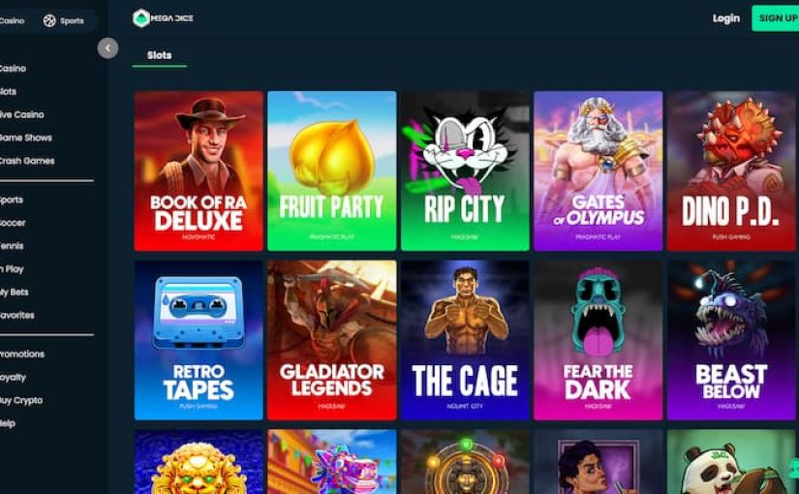Launch the Rip City game
The height and width of the screenshot is (494, 799).
(465, 170)
